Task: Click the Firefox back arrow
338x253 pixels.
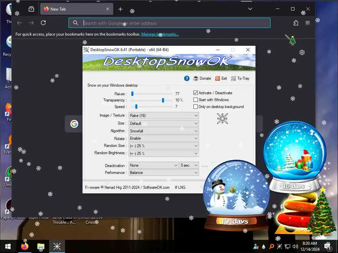Action: [19, 23]
